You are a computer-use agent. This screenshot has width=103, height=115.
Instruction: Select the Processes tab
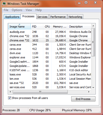click(x=28, y=16)
